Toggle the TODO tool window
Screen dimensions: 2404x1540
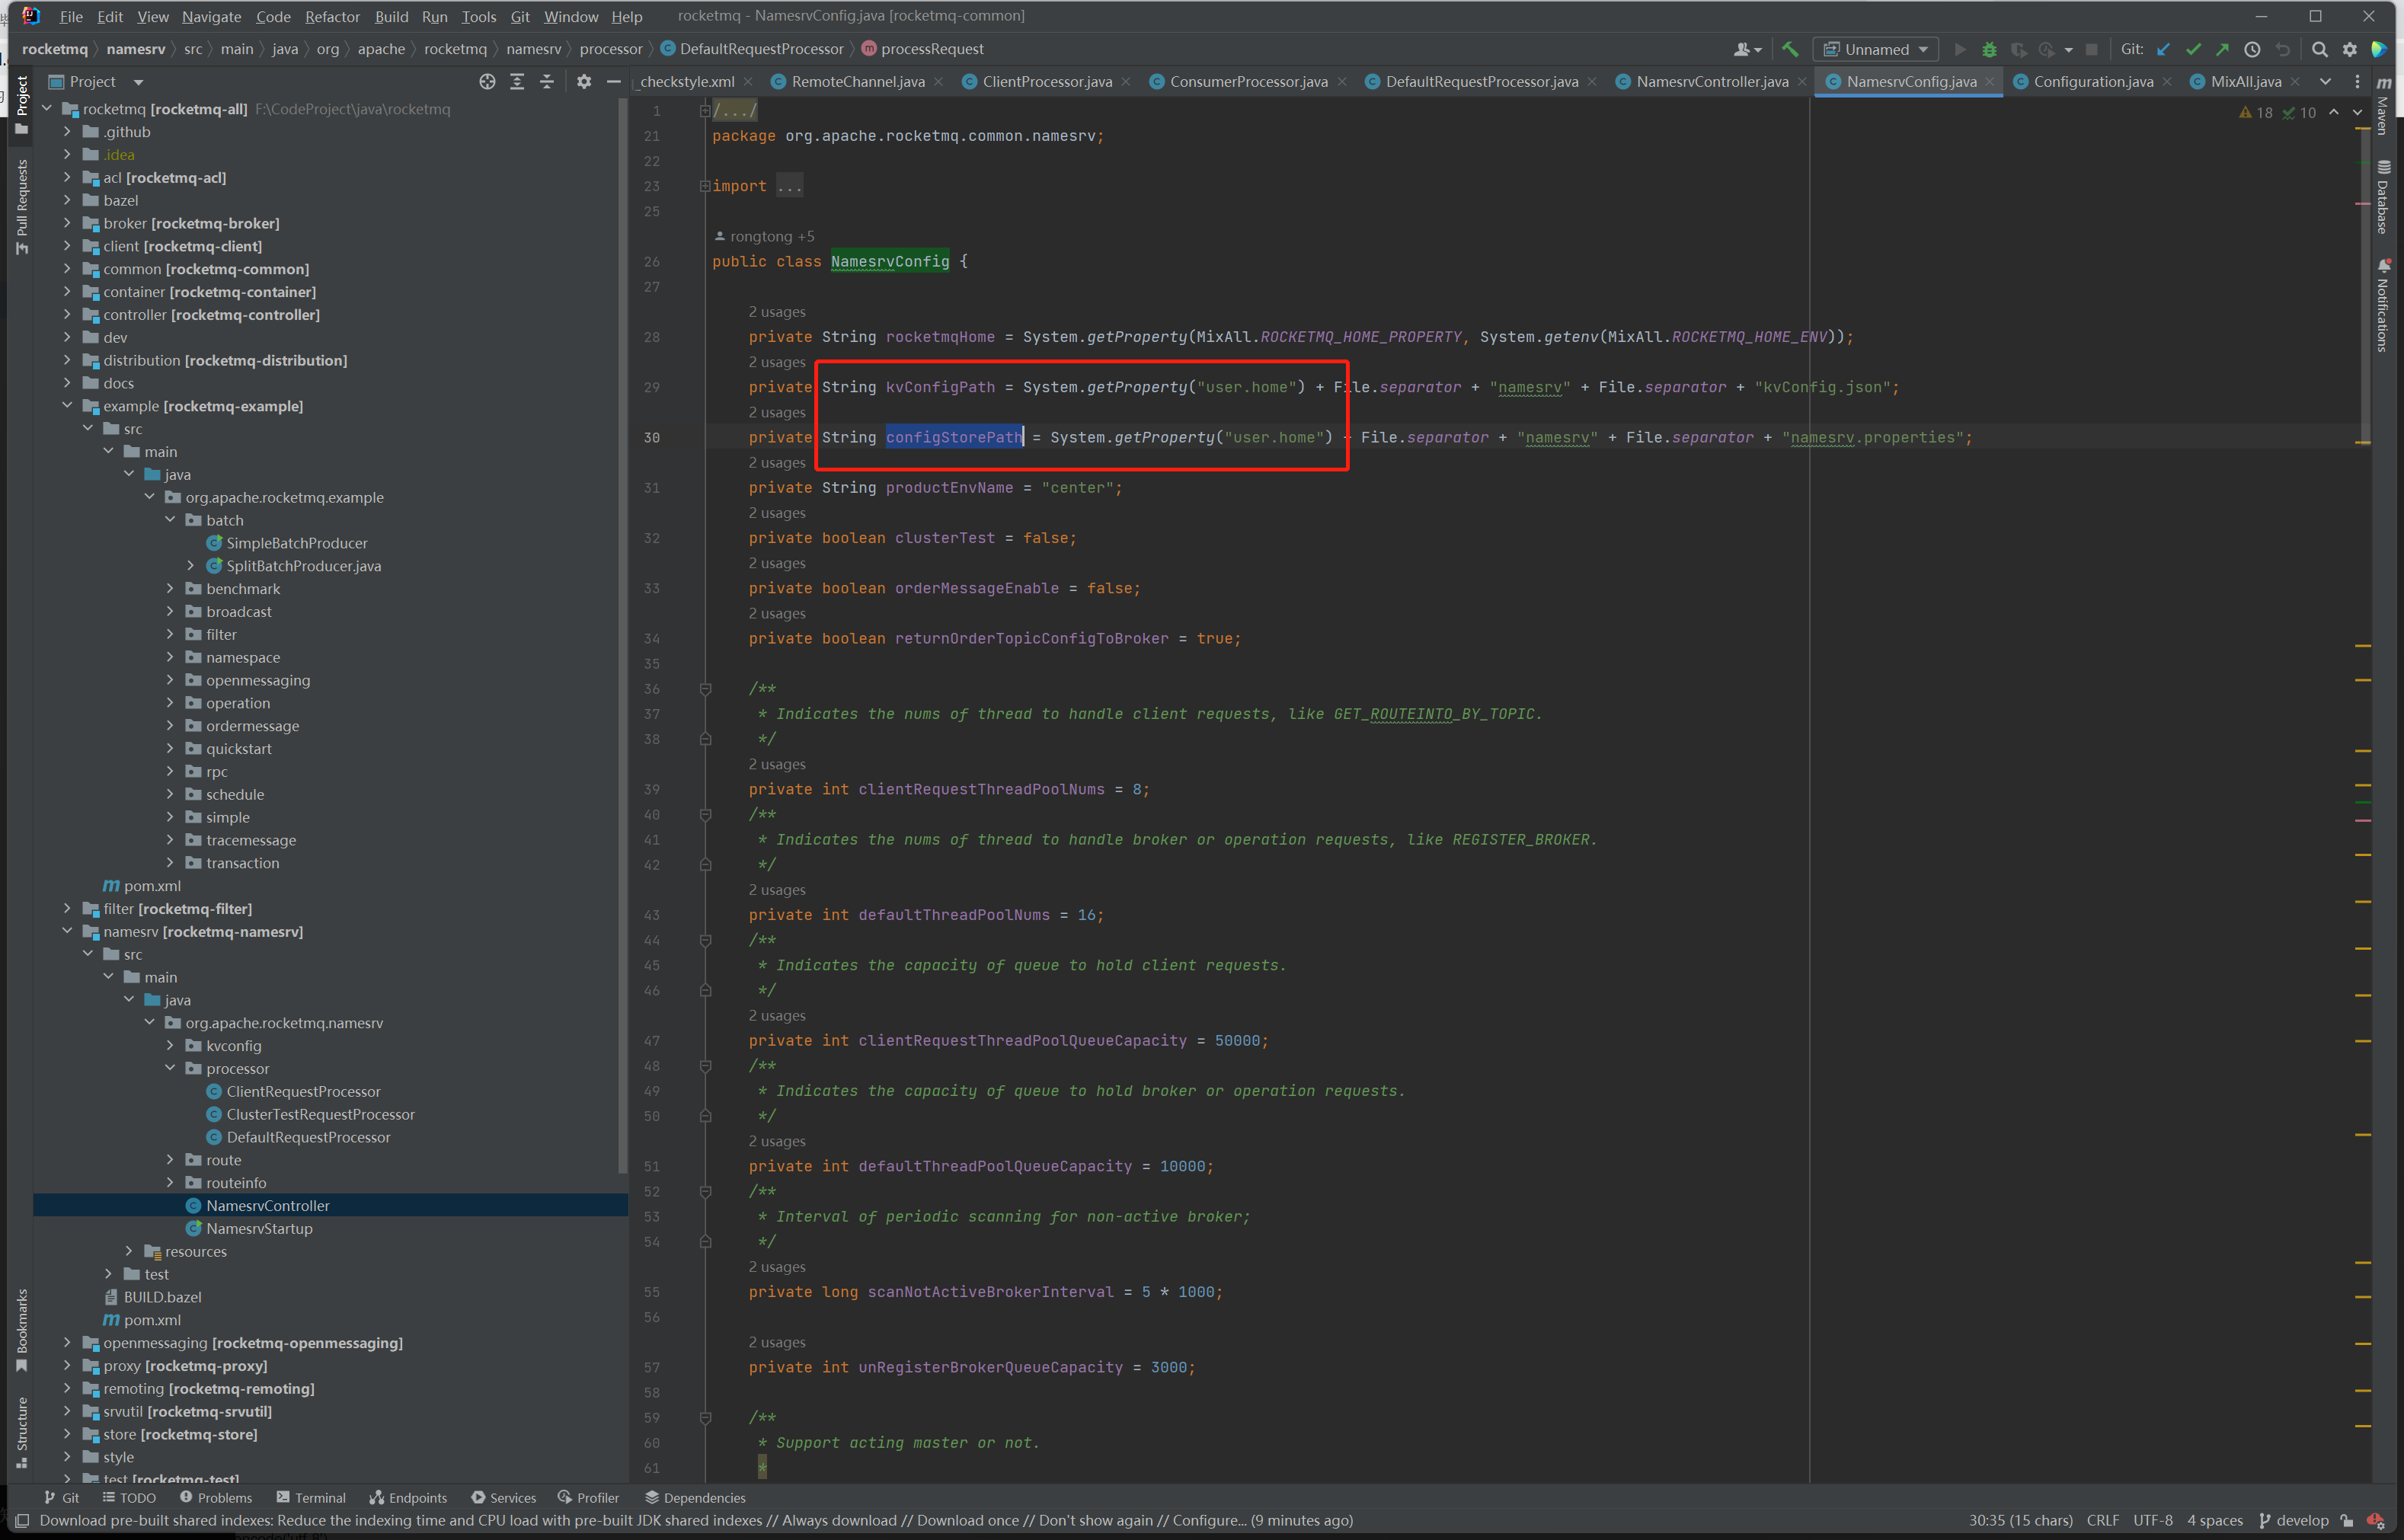129,1498
